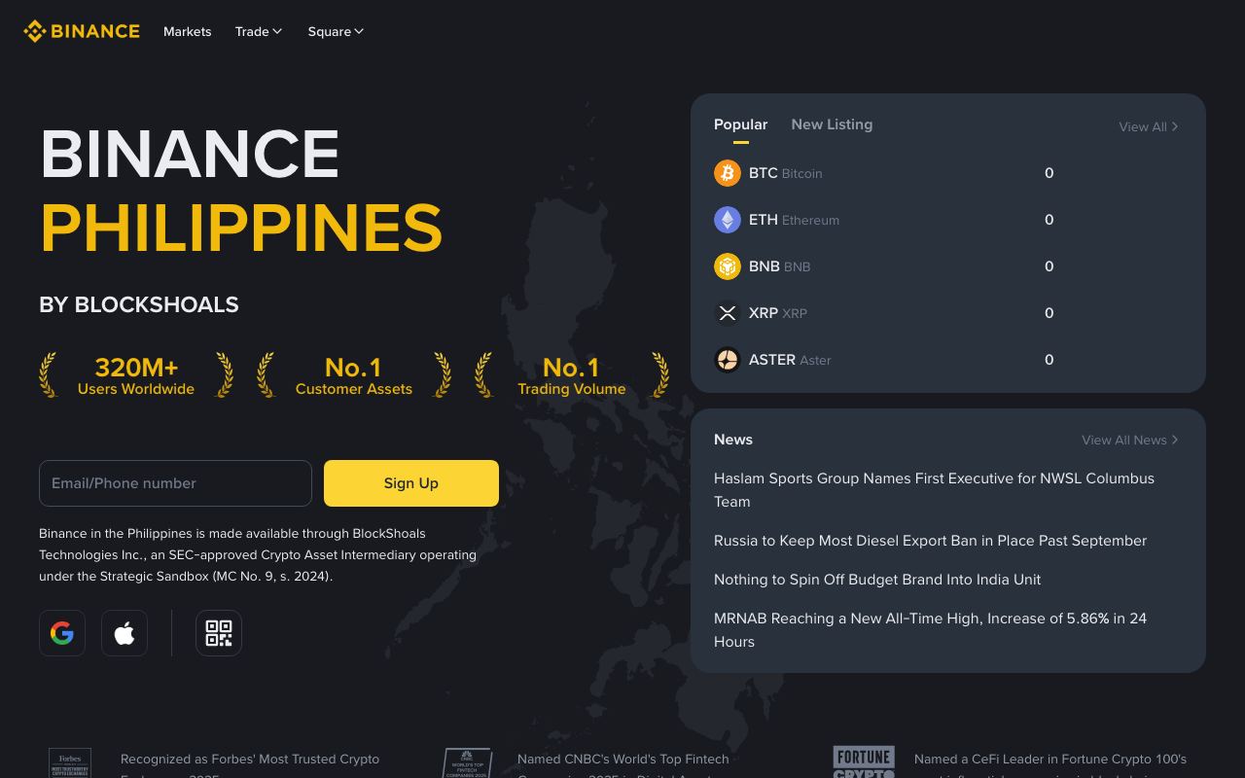Expand the Square dropdown menu
The image size is (1245, 778).
click(x=337, y=31)
